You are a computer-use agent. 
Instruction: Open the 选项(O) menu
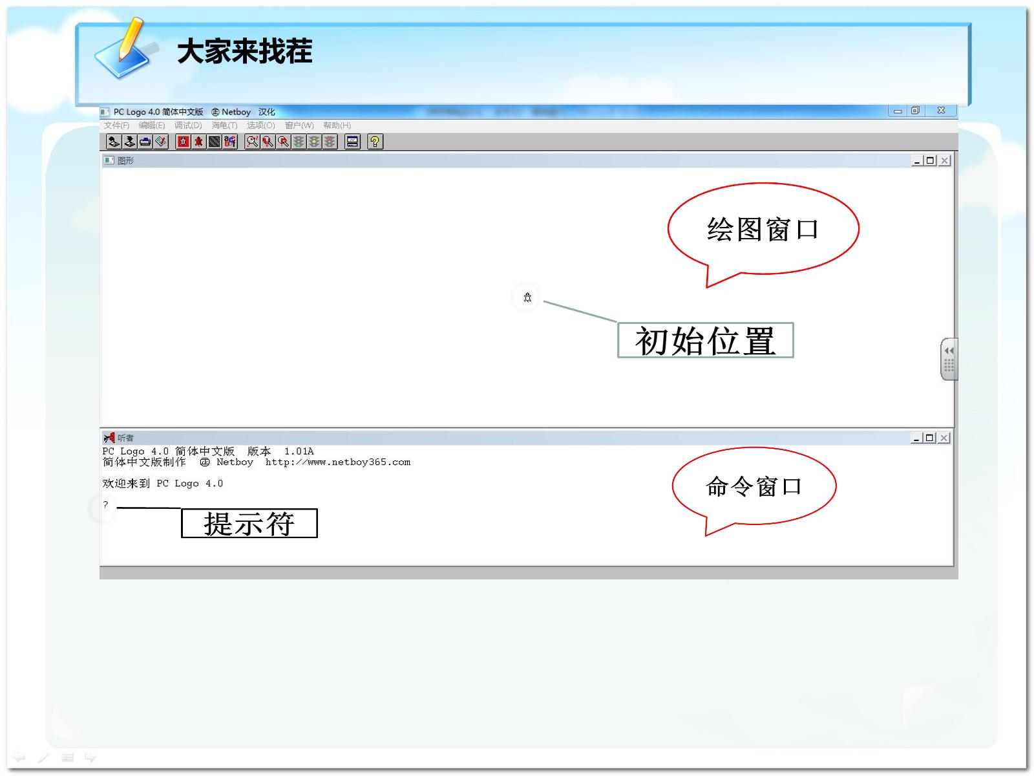tap(260, 125)
